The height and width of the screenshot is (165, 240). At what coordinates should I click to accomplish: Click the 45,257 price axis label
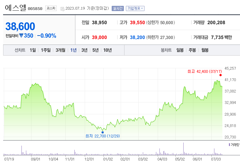pyautogui.click(x=230, y=68)
